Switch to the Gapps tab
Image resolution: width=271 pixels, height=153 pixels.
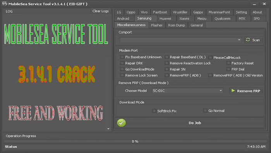pyautogui.click(x=198, y=12)
